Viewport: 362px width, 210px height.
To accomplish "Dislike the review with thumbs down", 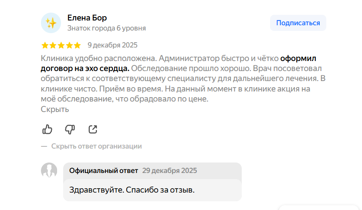I will (70, 129).
